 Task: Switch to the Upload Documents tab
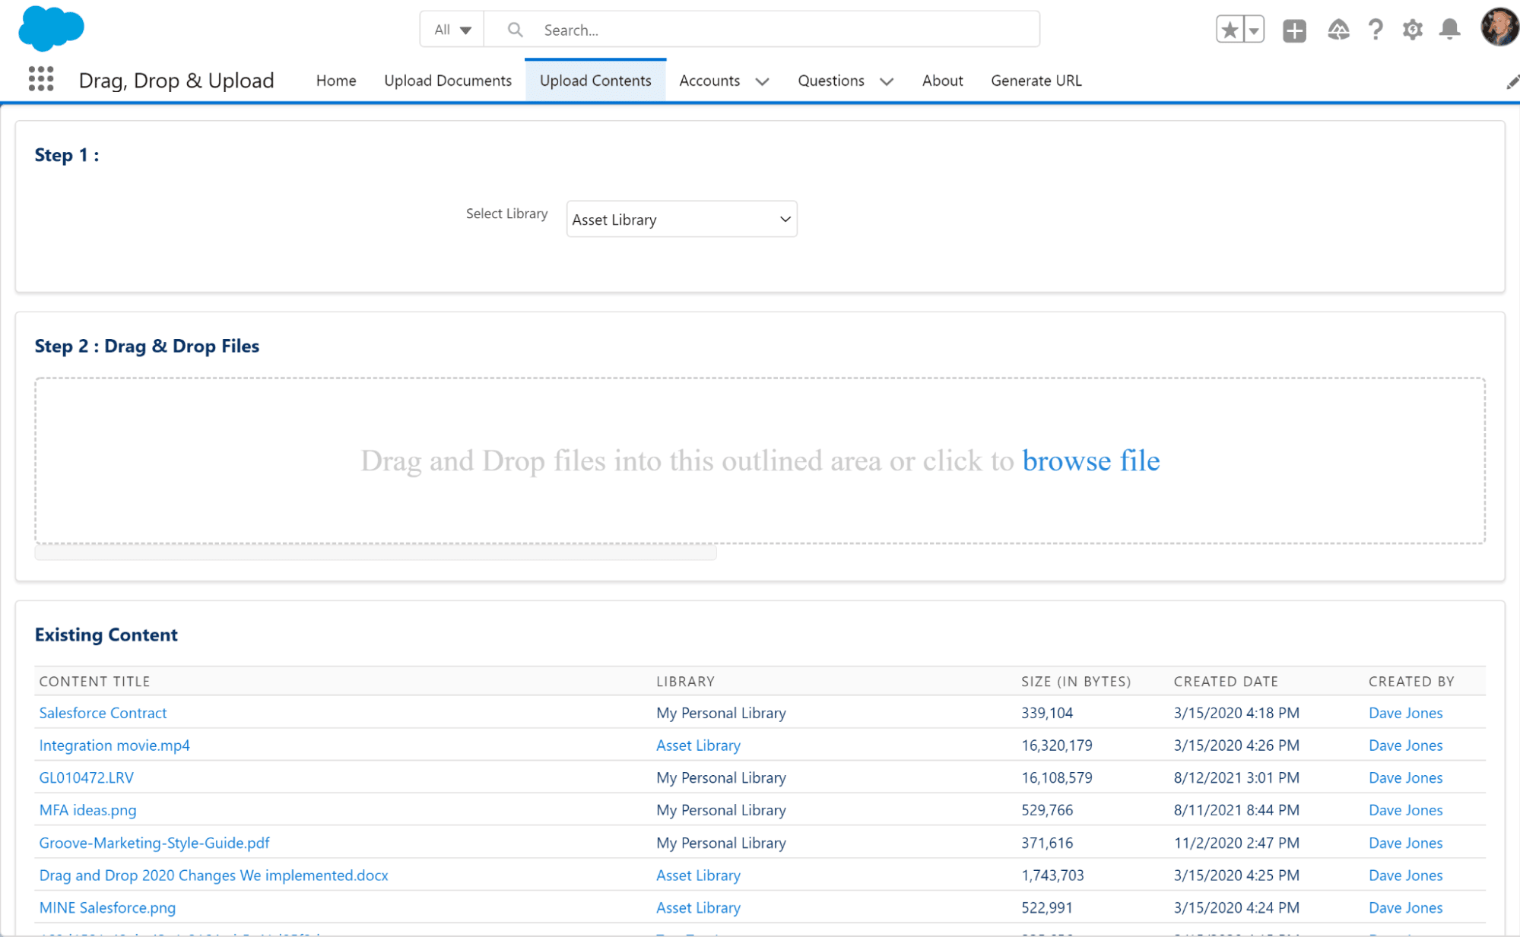[x=448, y=81]
